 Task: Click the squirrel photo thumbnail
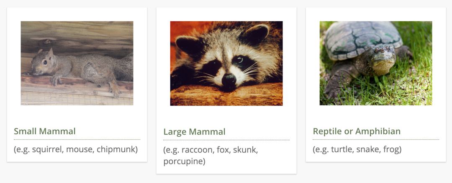(77, 63)
